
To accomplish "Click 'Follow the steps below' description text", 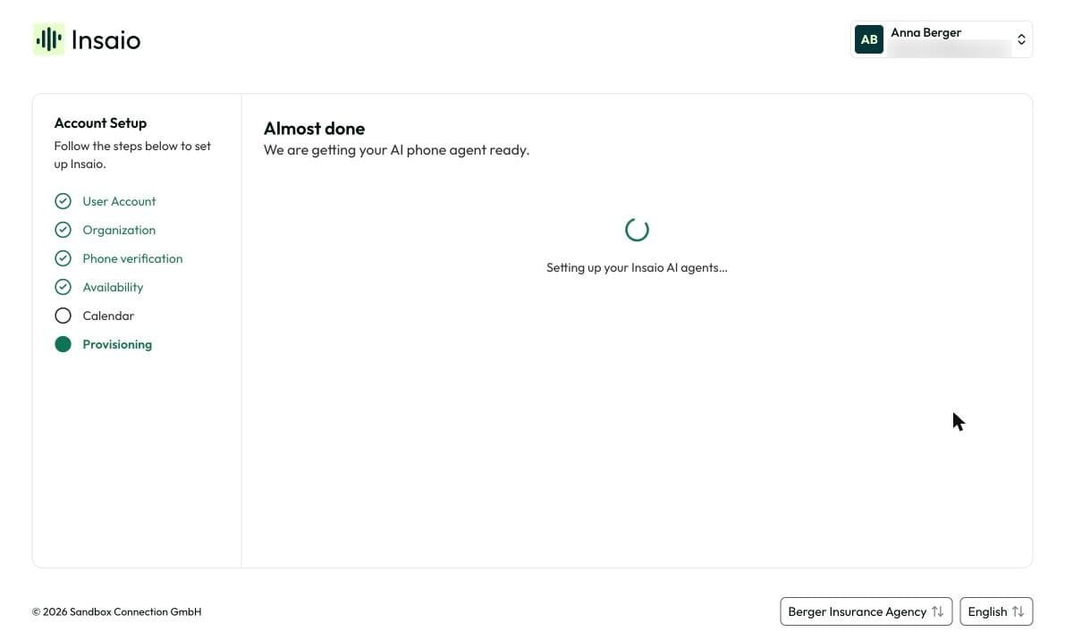I will pos(132,155).
